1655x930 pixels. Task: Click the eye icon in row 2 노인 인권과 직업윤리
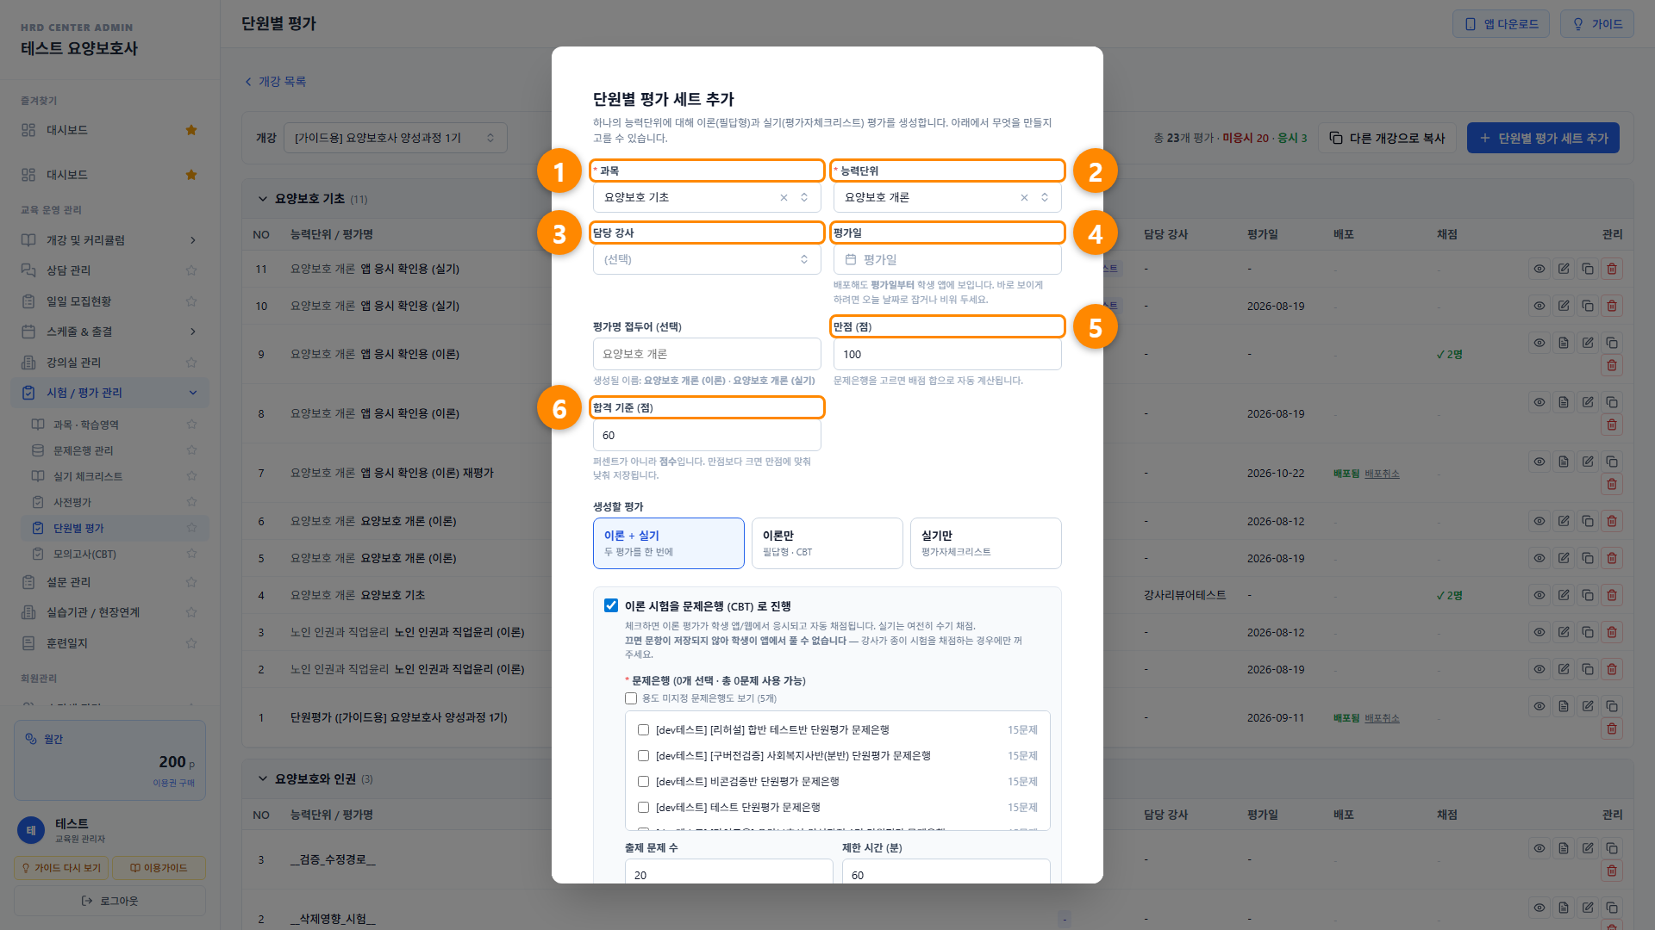tap(1539, 669)
